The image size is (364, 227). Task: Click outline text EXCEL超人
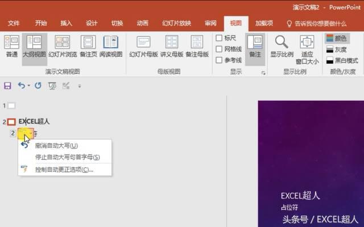pos(34,121)
